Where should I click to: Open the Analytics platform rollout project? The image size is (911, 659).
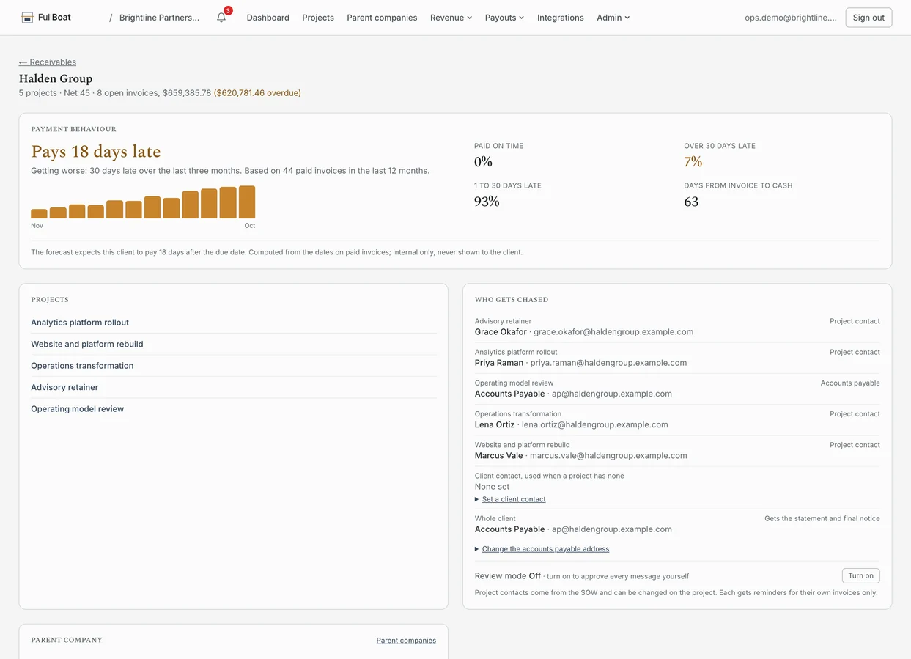pyautogui.click(x=80, y=323)
